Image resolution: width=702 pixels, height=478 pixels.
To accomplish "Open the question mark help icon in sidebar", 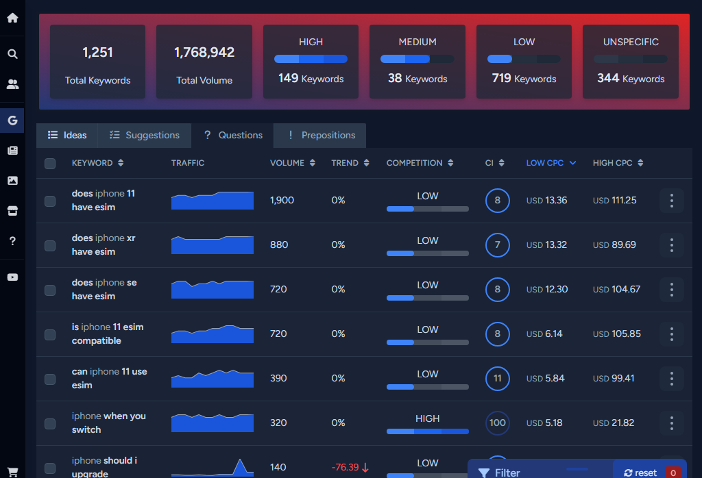I will click(12, 241).
